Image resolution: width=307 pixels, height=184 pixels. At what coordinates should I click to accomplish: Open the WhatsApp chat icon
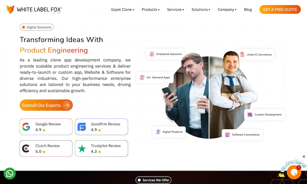10,174
